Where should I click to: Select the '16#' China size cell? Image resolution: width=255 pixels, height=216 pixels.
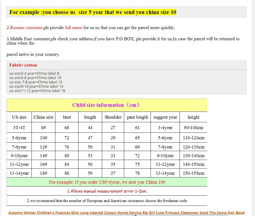pyautogui.click(x=43, y=164)
